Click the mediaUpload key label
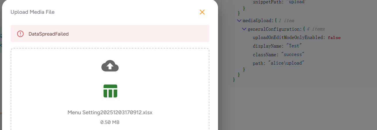 tap(257, 21)
